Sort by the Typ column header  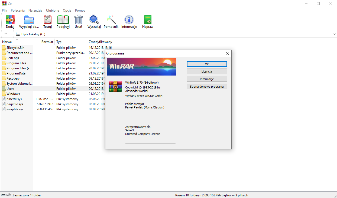[x=71, y=42]
